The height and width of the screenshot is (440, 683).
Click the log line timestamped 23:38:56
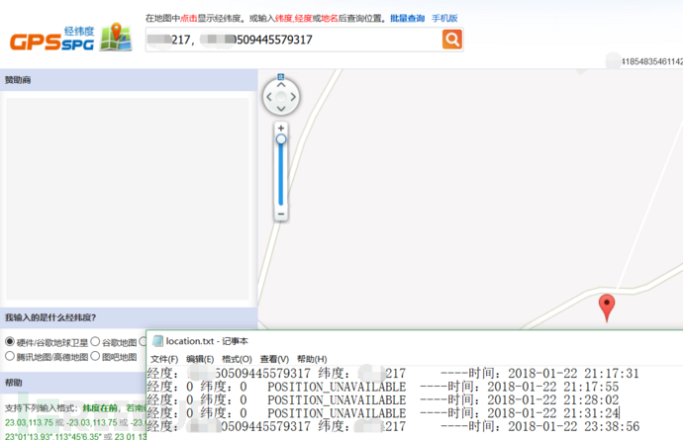coord(393,426)
